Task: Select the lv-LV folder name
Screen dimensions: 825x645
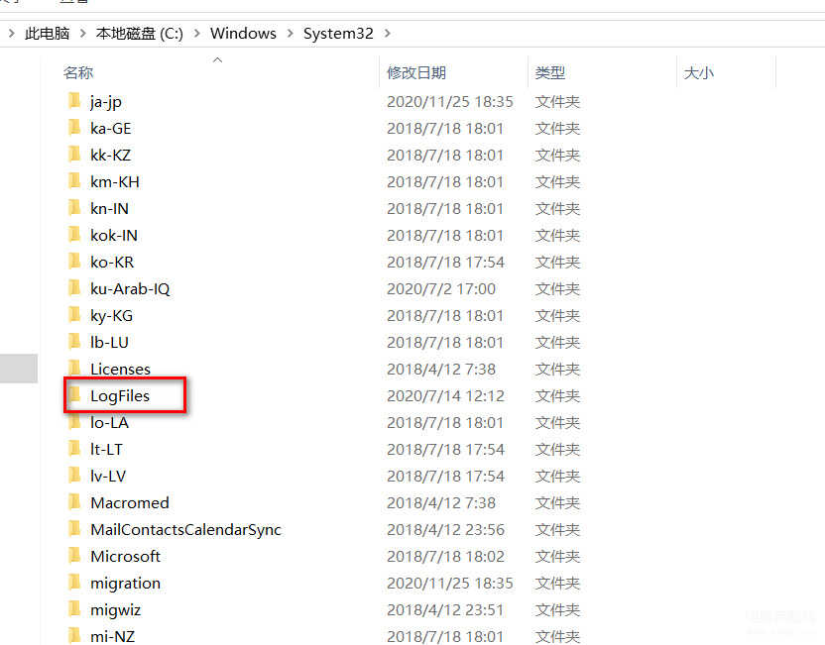Action: (x=108, y=477)
